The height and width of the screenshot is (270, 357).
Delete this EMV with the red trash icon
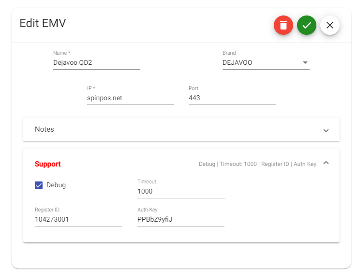pyautogui.click(x=283, y=25)
